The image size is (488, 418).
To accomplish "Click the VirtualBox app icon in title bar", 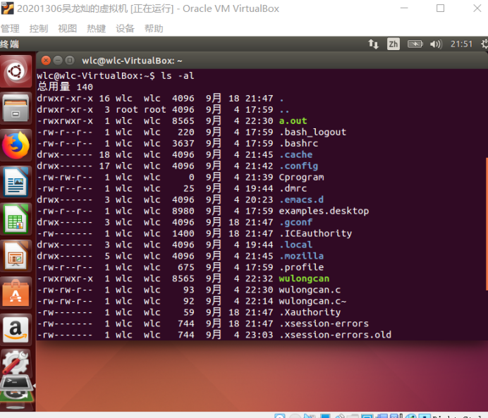I will click(7, 8).
